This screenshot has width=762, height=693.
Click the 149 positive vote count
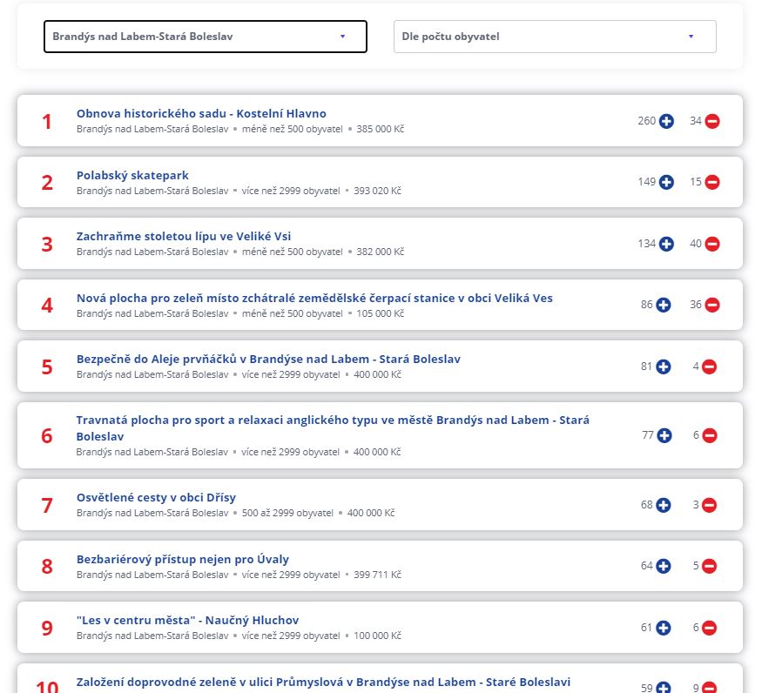coord(647,182)
